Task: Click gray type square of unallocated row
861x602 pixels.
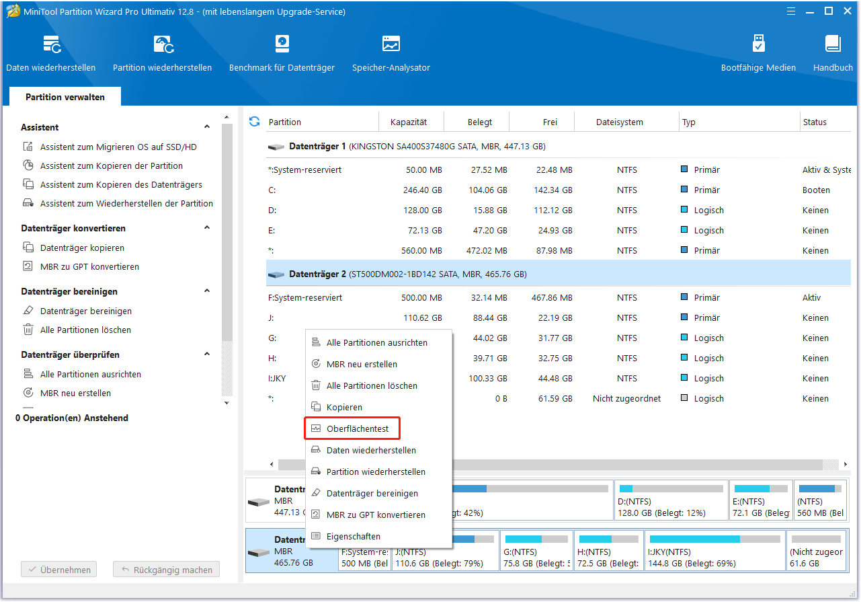Action: 684,398
